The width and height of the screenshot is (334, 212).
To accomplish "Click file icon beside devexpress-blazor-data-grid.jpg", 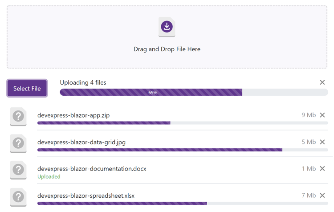I will pos(18,143).
